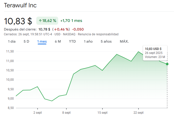Select the 1 año time range
The height and width of the screenshot is (117, 174).
[88, 41]
